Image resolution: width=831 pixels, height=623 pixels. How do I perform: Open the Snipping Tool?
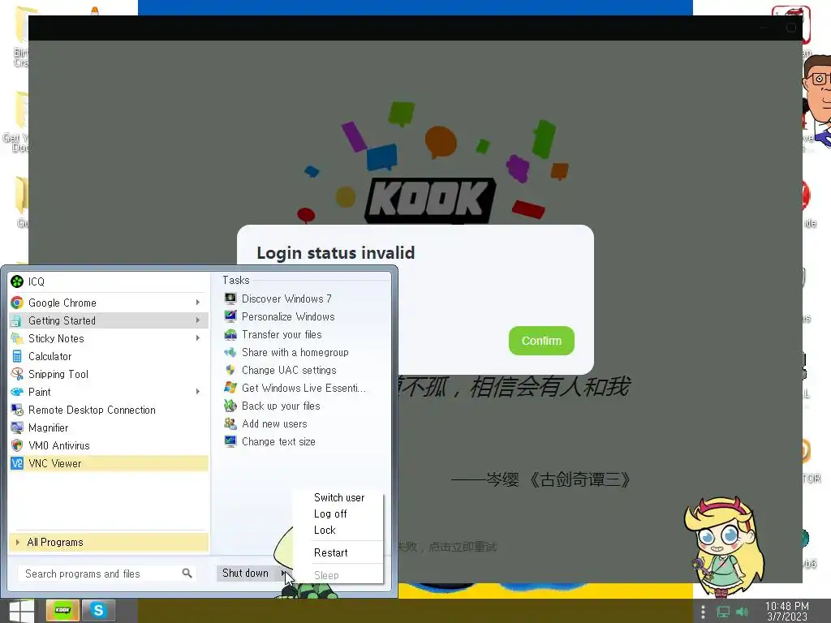[x=109, y=374]
